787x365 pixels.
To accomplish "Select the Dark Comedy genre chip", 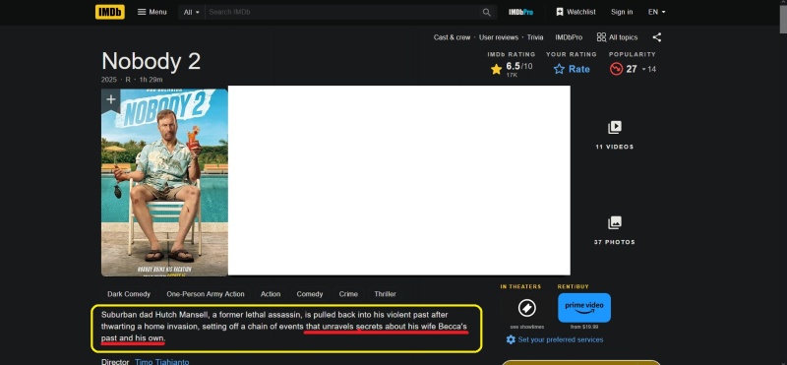I will [129, 294].
